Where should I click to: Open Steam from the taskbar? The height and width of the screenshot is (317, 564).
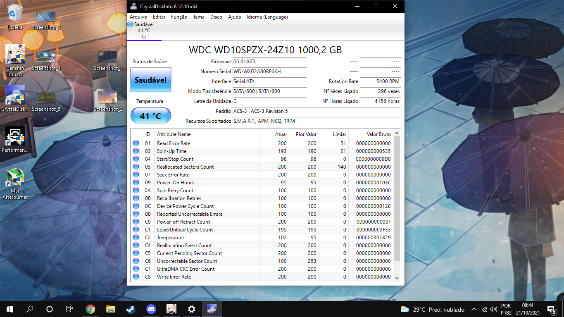click(x=131, y=309)
